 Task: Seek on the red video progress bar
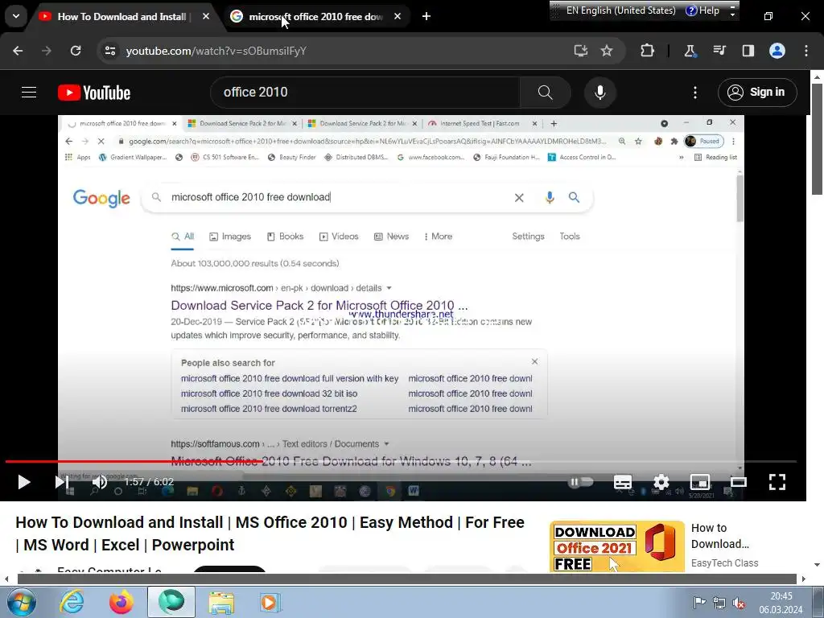coord(402,461)
